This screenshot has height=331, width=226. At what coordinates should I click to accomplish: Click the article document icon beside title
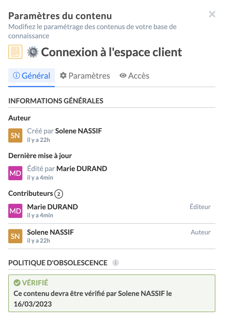[15, 52]
